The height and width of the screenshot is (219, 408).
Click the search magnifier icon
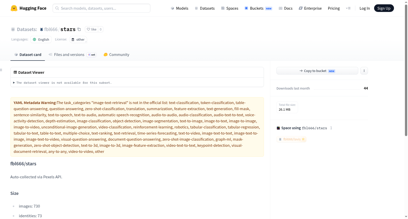coord(57,8)
